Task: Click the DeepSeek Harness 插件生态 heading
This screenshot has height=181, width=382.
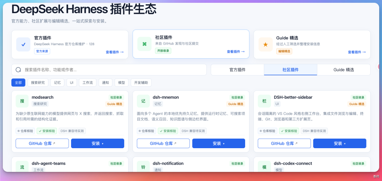Action: tap(84, 10)
